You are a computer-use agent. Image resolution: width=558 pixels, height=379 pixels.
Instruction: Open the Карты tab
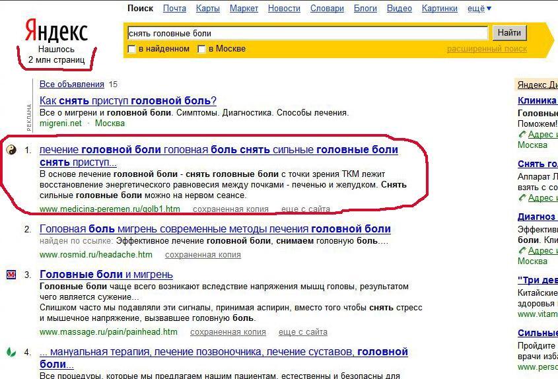pyautogui.click(x=208, y=8)
